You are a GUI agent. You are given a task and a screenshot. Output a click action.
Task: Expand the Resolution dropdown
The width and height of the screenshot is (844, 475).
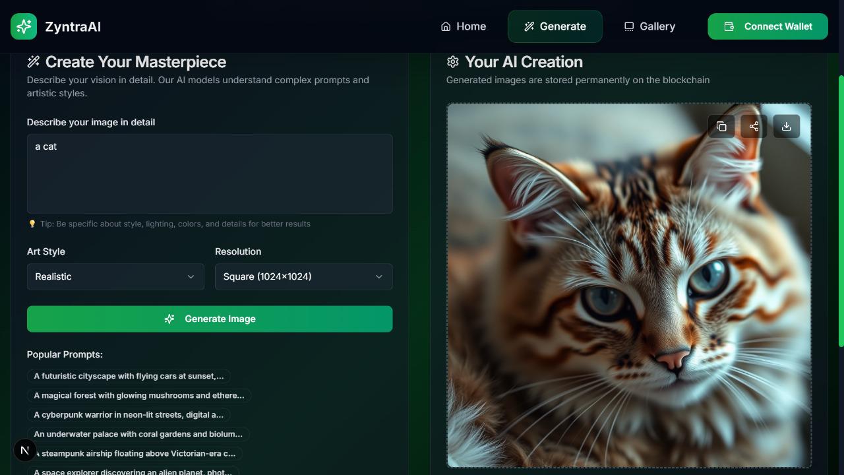pos(303,276)
